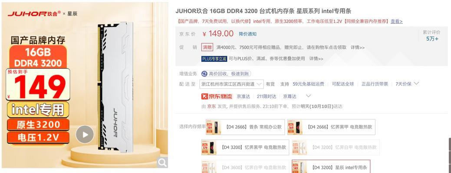The image size is (451, 173).
Task: Click the 满赠 promotion tag
Action: coord(207,47)
